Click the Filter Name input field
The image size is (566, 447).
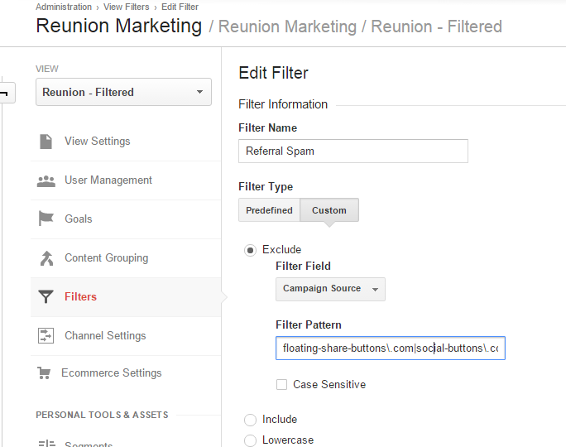click(x=353, y=151)
